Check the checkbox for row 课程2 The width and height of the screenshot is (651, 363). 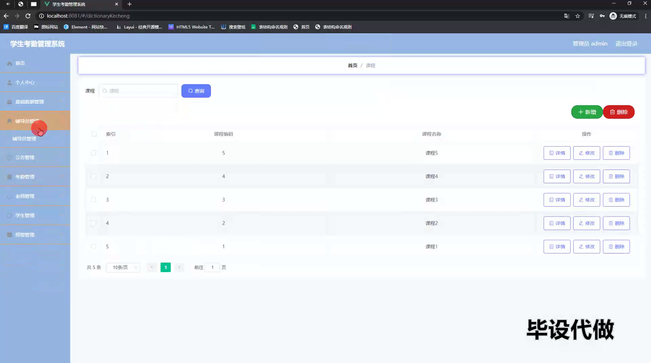pos(93,223)
